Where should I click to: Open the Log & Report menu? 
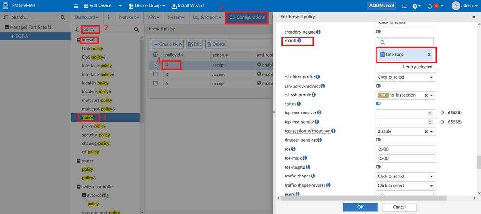point(207,17)
